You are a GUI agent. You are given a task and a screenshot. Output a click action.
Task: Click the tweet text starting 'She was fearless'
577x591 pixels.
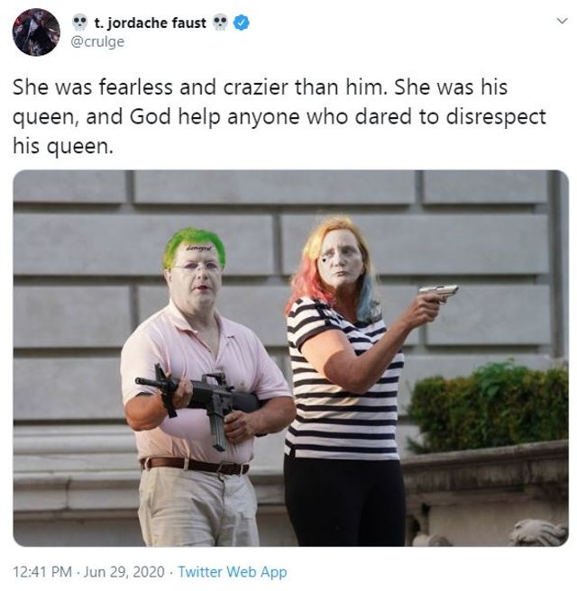tap(279, 116)
